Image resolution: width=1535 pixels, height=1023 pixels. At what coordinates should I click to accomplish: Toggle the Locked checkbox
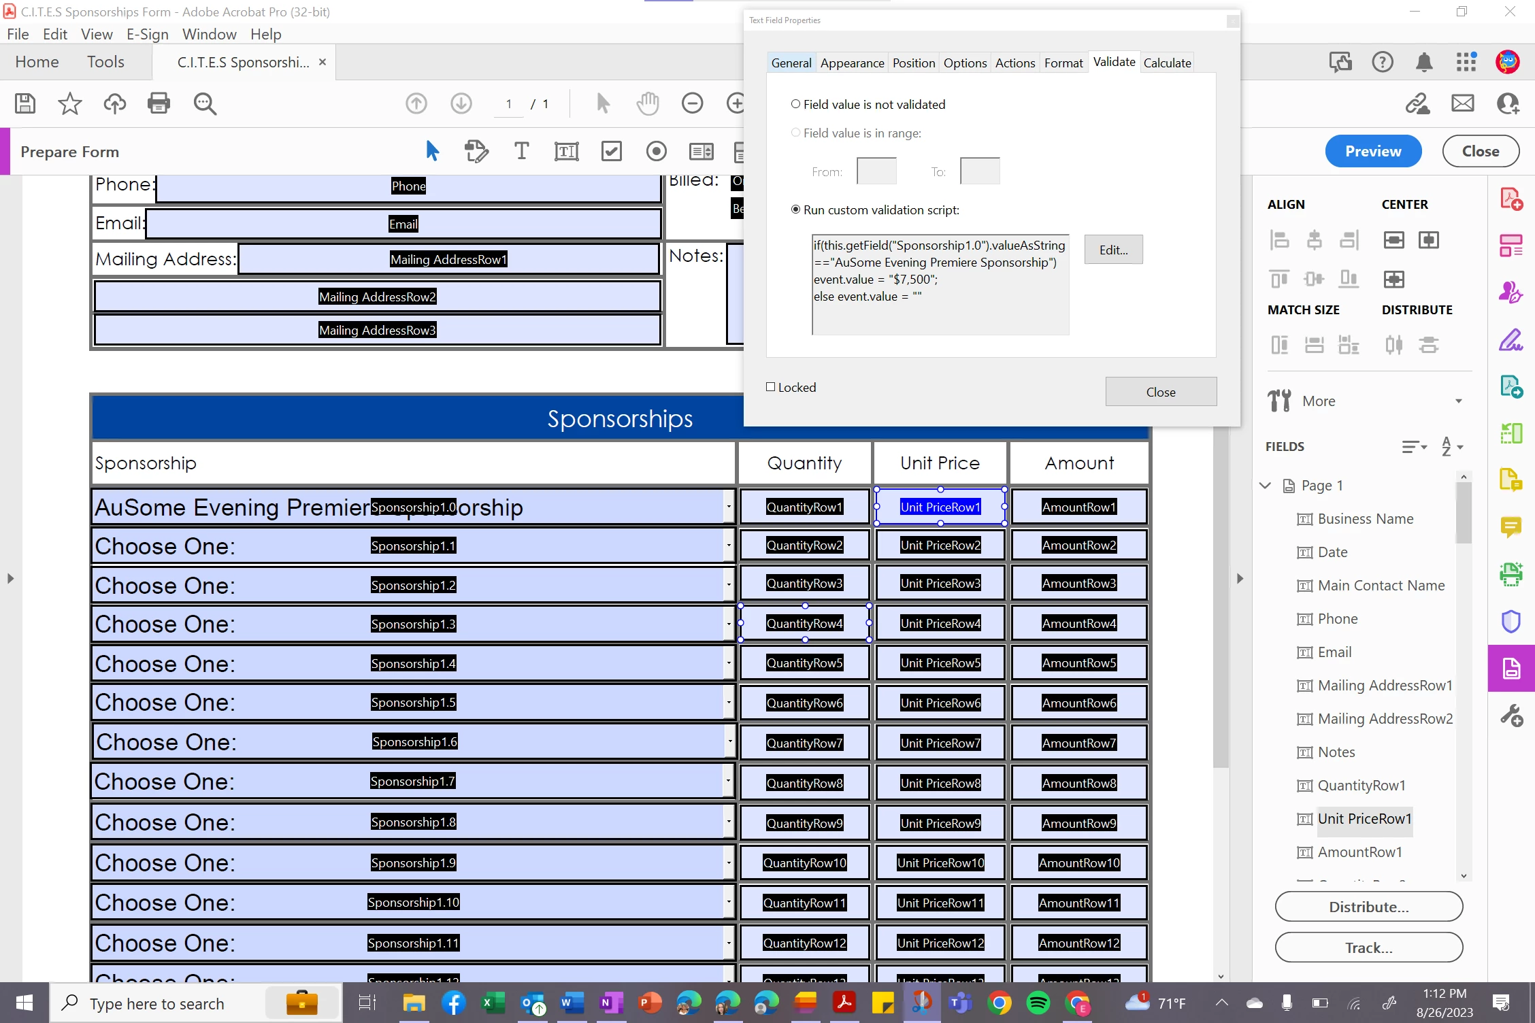pos(771,387)
